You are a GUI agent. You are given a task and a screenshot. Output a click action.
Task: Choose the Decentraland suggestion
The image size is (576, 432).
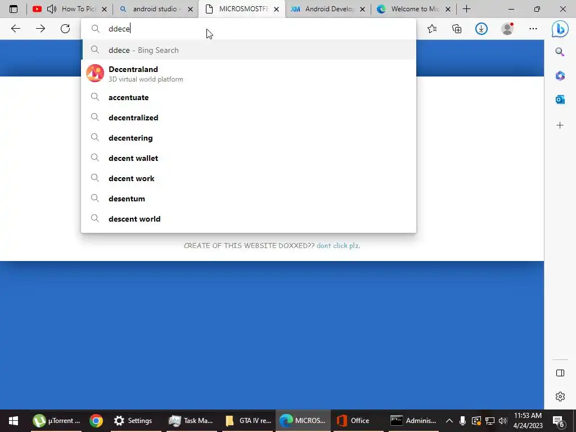point(249,74)
